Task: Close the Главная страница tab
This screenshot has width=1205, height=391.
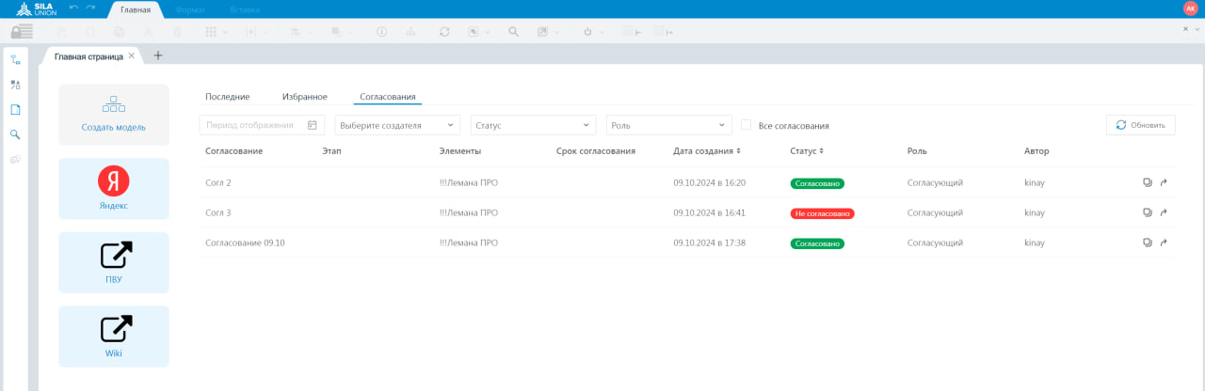Action: tap(132, 55)
